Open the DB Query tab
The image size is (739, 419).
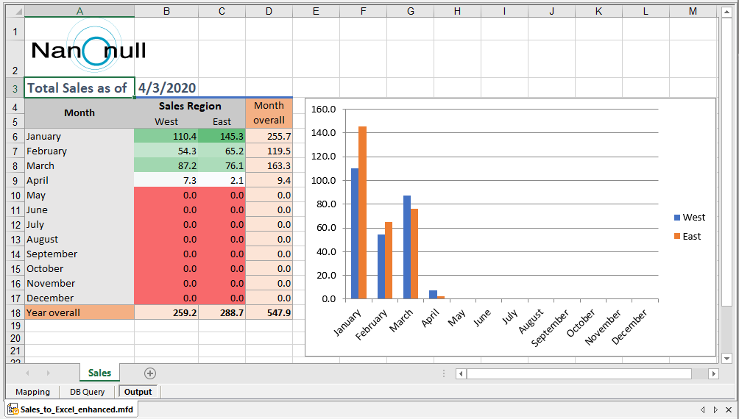(x=88, y=392)
